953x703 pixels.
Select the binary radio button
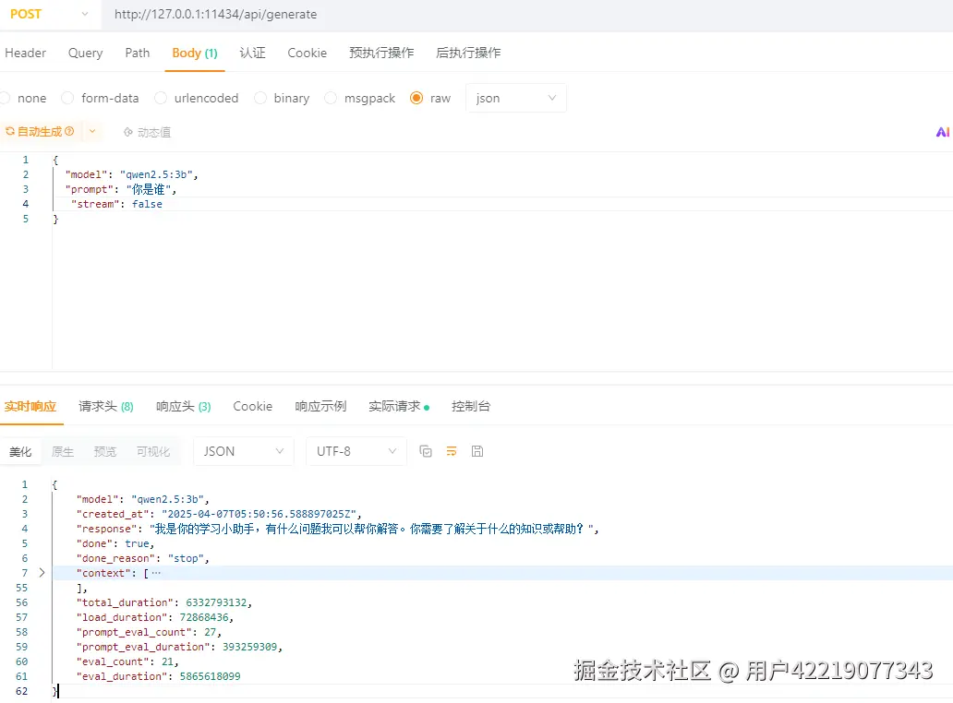click(260, 98)
